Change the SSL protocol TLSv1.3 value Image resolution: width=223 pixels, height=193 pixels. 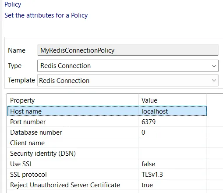click(173, 175)
